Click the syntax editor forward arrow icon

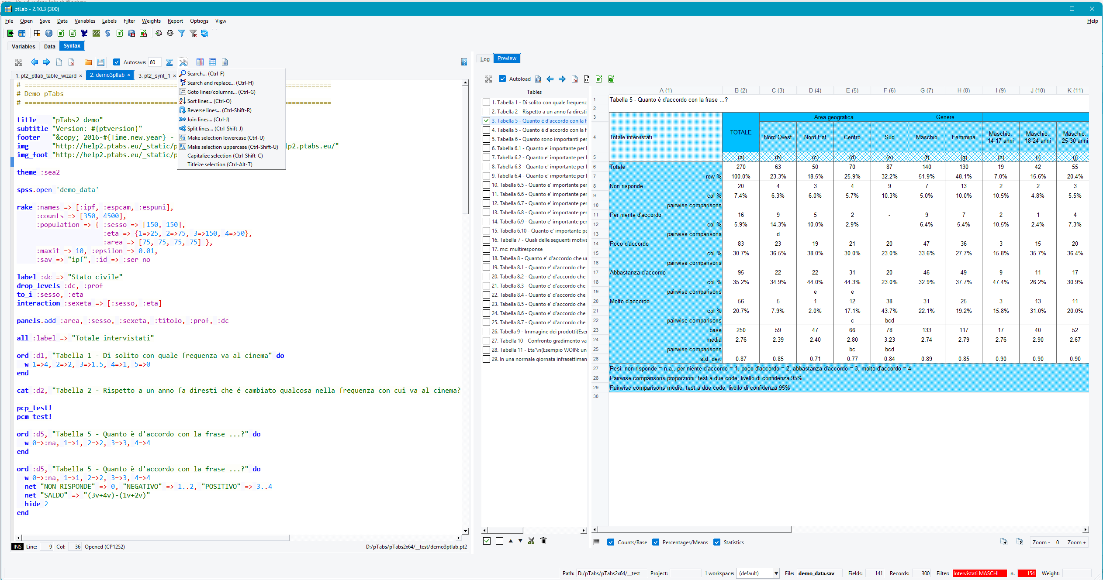pos(47,62)
